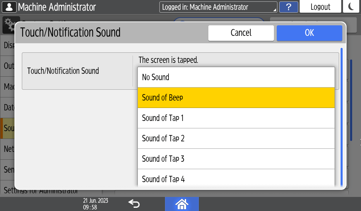The height and width of the screenshot is (211, 361).
Task: Tap the date and time display
Action: 96,204
